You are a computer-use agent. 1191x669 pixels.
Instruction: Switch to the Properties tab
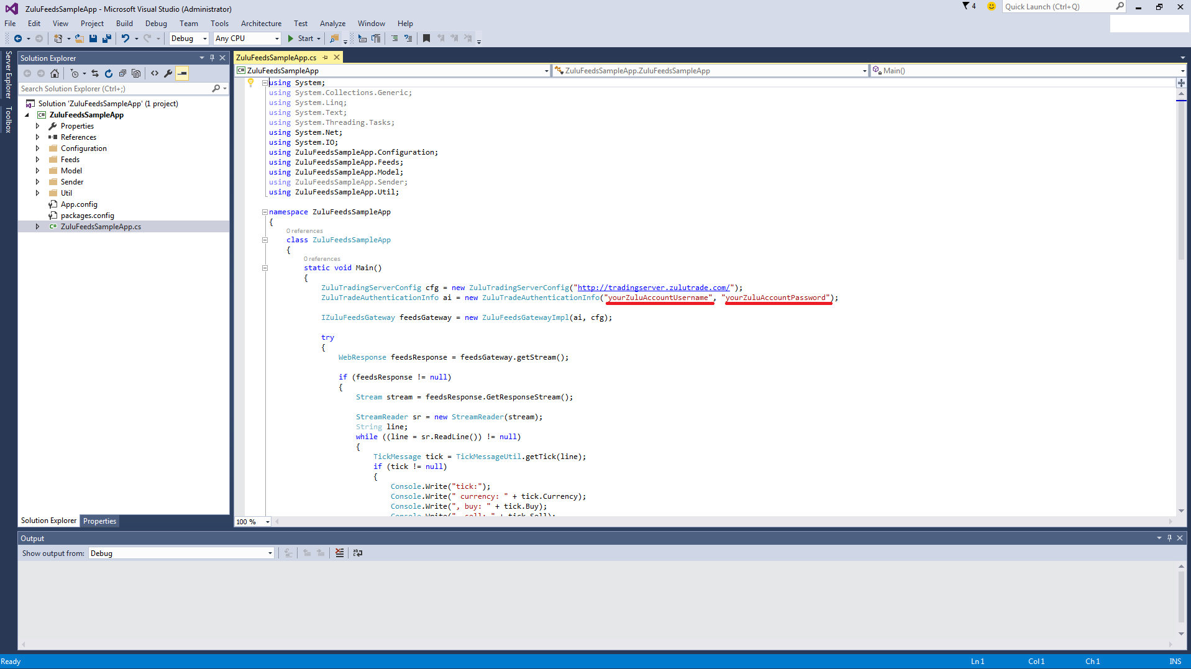click(99, 521)
